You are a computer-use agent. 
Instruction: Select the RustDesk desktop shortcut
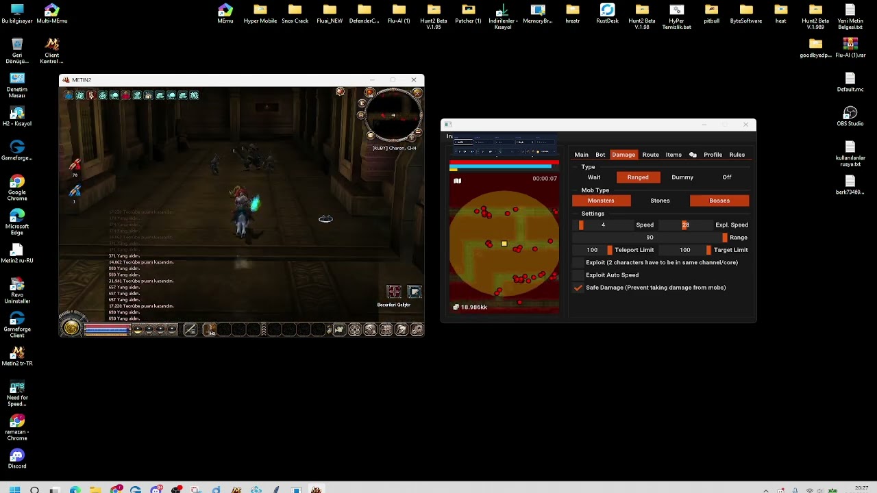607,14
